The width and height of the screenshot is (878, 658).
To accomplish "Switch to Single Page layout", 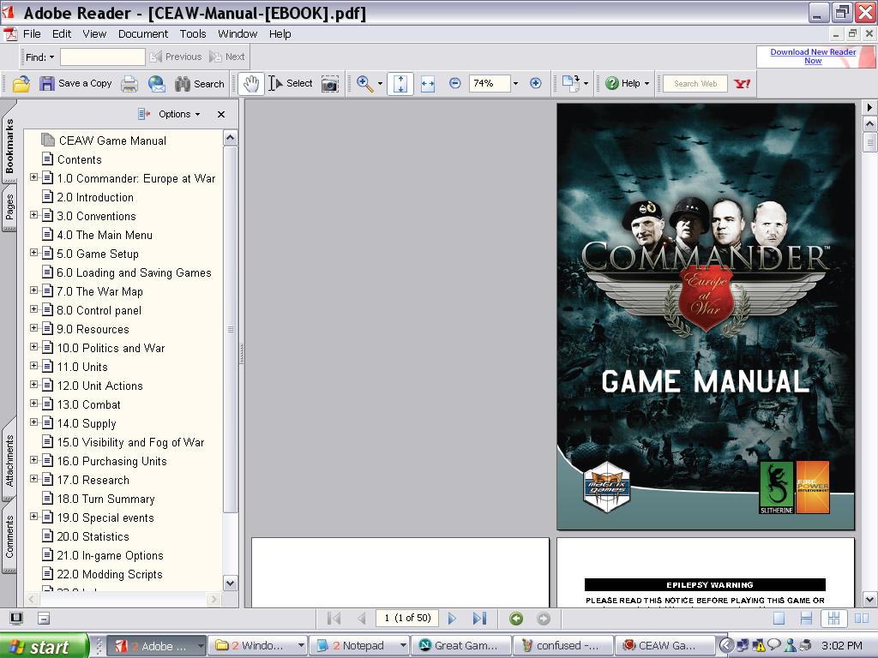I will [x=779, y=619].
